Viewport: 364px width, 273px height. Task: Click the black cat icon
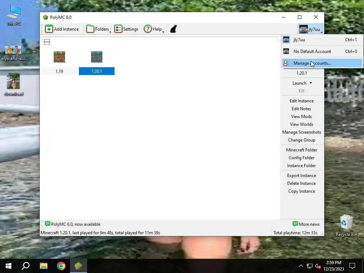tap(173, 29)
